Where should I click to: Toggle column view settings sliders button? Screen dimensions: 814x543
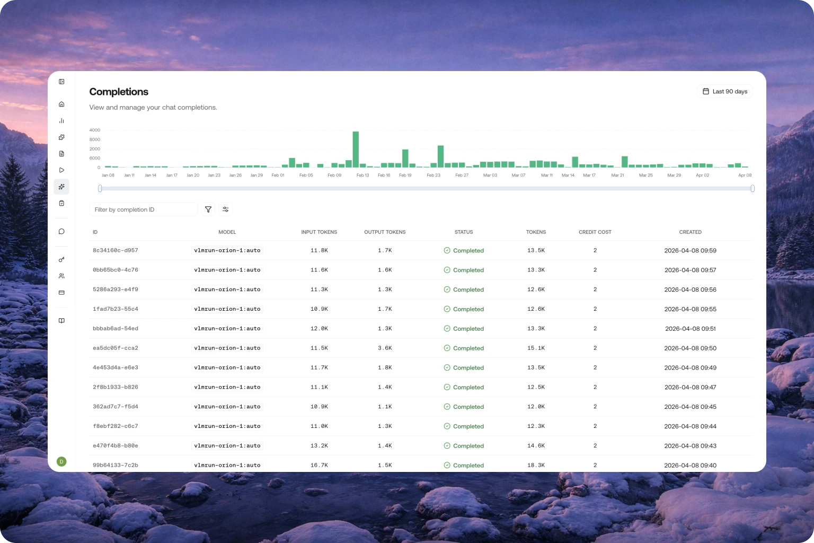point(226,209)
